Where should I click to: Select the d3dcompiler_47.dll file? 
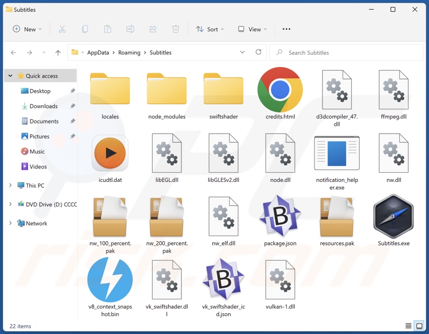tap(337, 98)
